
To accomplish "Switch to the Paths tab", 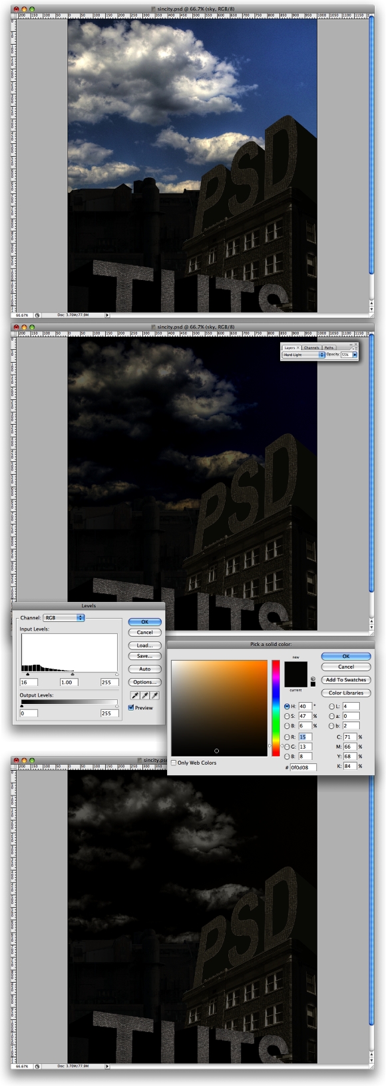I will tap(329, 347).
